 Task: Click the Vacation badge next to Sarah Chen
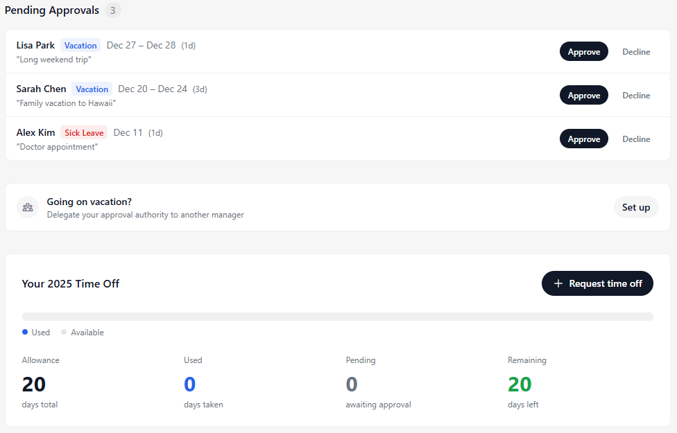click(92, 89)
